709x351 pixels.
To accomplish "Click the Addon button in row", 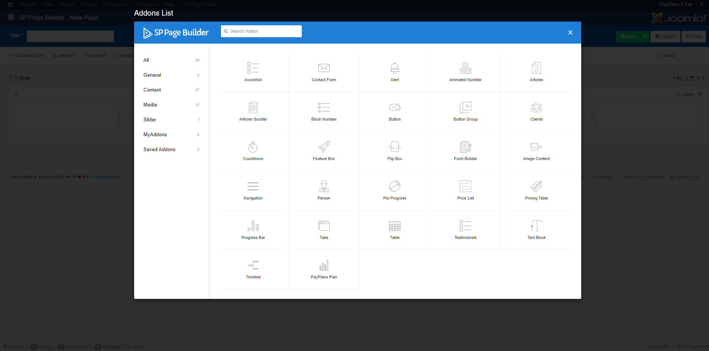I will coord(686,95).
